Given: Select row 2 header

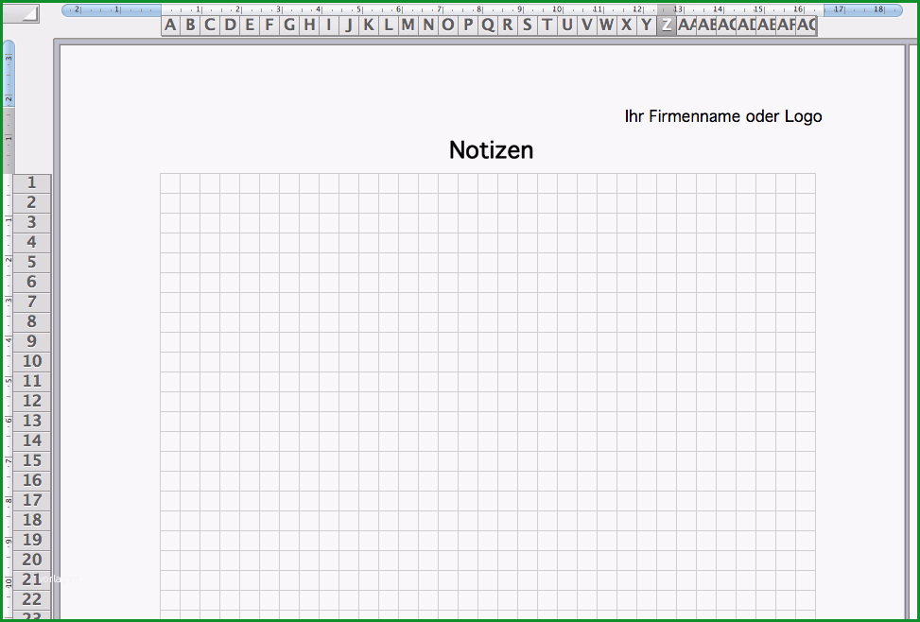Looking at the screenshot, I should pyautogui.click(x=32, y=203).
